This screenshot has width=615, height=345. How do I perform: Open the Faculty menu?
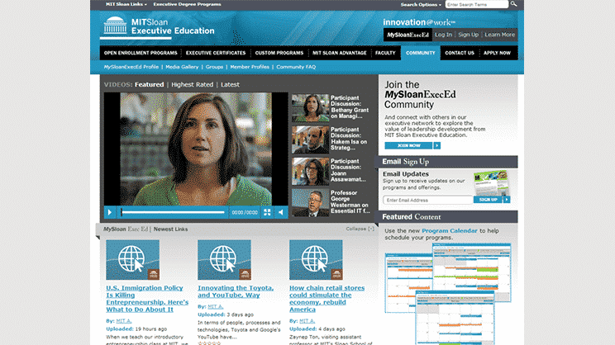tap(385, 53)
